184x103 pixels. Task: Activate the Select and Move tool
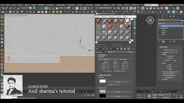coord(46,8)
